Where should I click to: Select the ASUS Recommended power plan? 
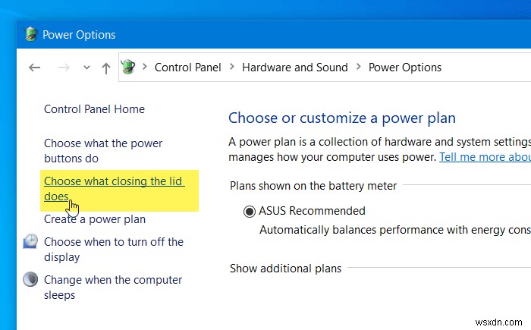coord(250,211)
